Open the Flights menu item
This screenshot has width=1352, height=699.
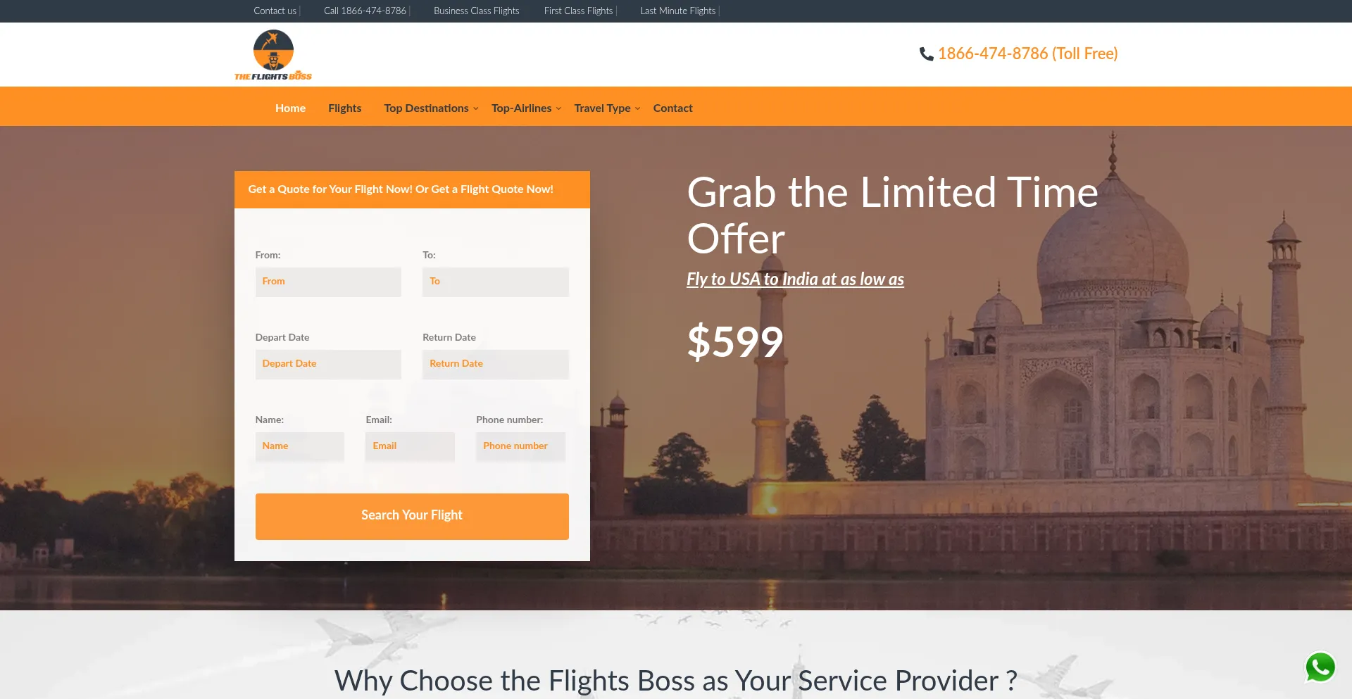(x=344, y=108)
